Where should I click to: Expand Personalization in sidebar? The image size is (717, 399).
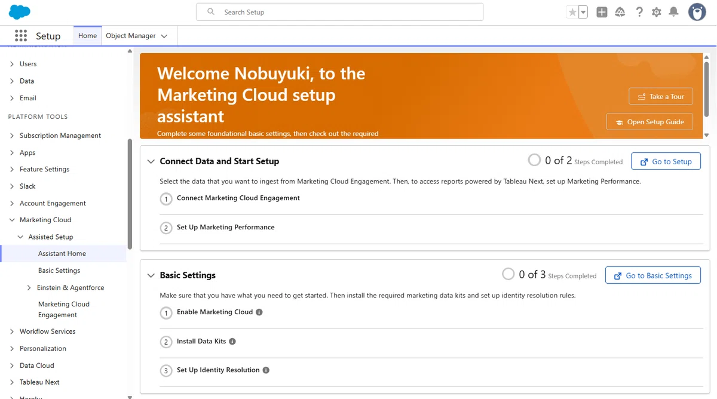coord(12,349)
